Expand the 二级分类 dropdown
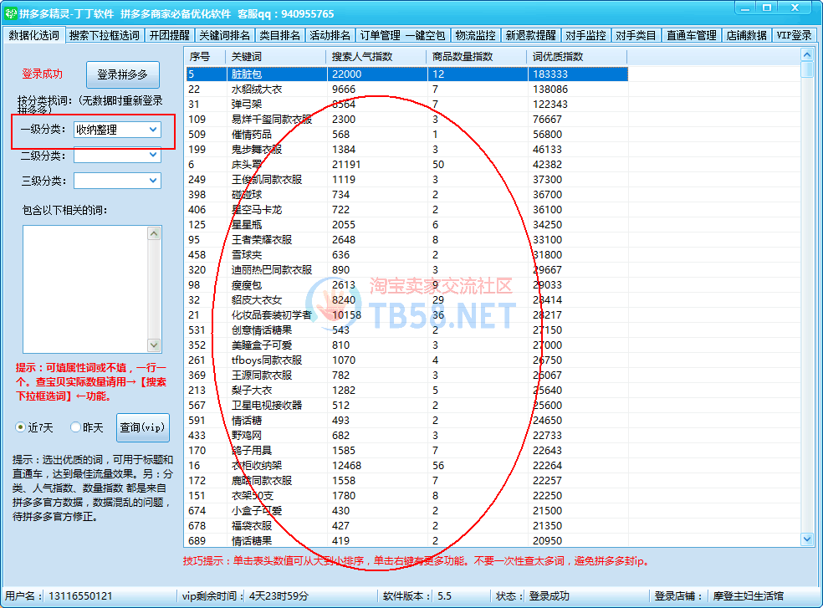Screen dimensions: 823x608 [x=117, y=156]
